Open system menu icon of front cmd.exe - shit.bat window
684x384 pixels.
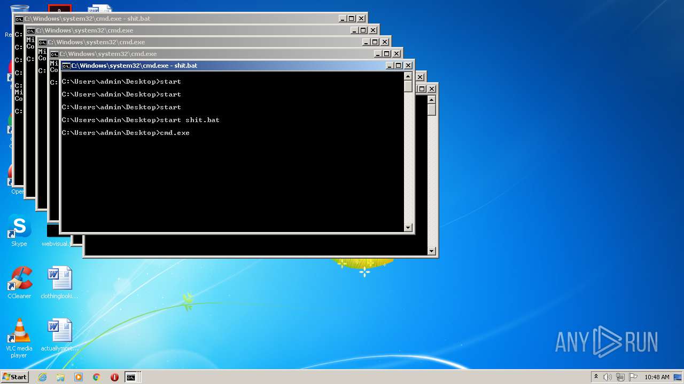[x=66, y=66]
